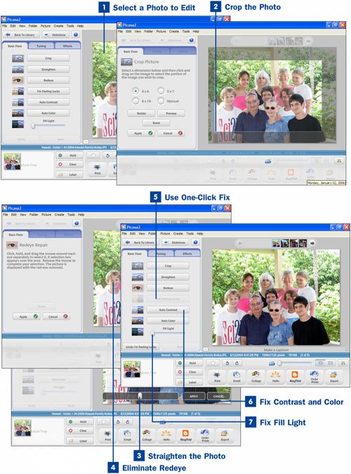Open the Create menu in Redeye Repair window
This screenshot has height=474, width=351.
(59, 214)
